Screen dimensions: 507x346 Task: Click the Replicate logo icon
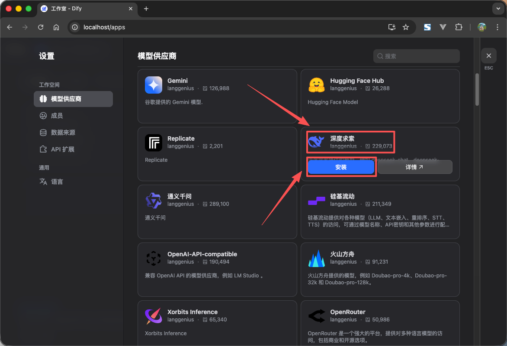click(154, 143)
